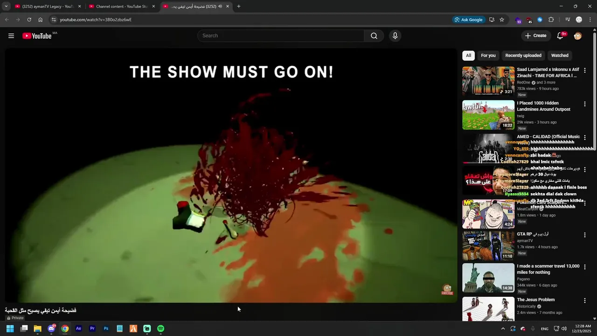Open the aymanTV channel link
Screen dimensions: 597x336
[525, 241]
